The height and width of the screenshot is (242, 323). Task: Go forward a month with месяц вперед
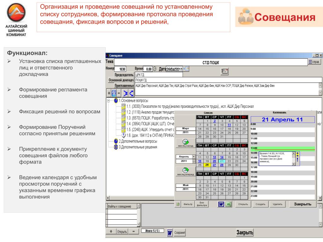(185, 171)
